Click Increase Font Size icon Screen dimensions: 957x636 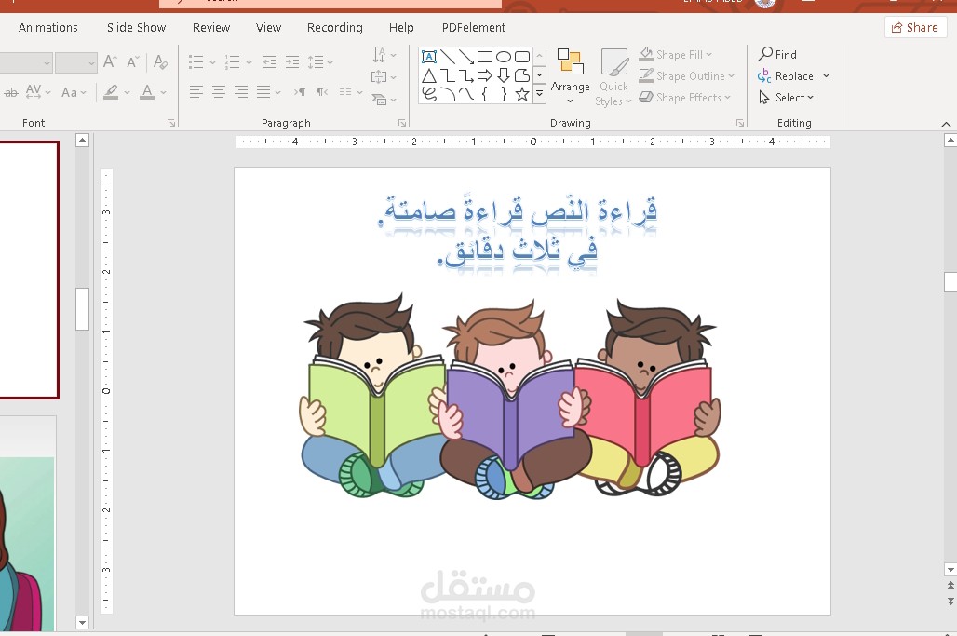[110, 61]
